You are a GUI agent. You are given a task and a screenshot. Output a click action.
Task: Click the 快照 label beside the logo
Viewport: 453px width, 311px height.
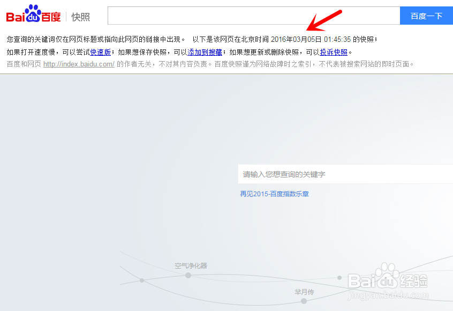click(x=80, y=17)
